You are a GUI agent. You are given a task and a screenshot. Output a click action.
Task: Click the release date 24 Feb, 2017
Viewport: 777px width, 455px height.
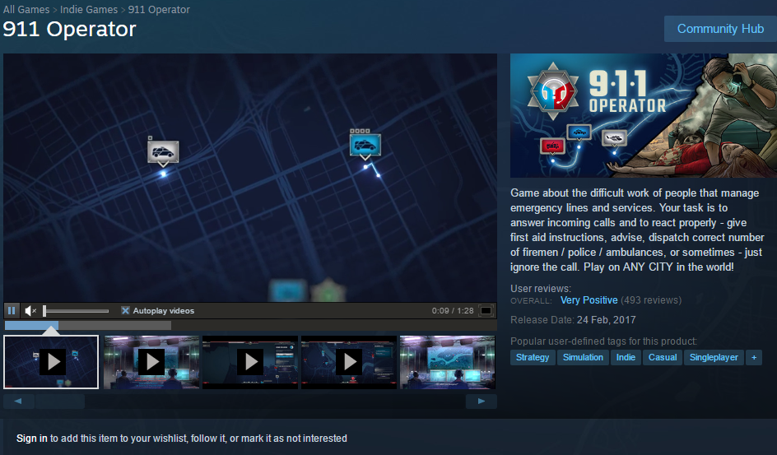pyautogui.click(x=606, y=320)
